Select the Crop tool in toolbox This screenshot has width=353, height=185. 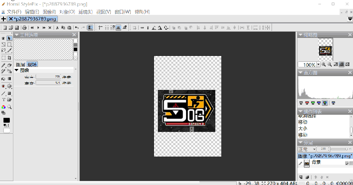click(x=9, y=58)
